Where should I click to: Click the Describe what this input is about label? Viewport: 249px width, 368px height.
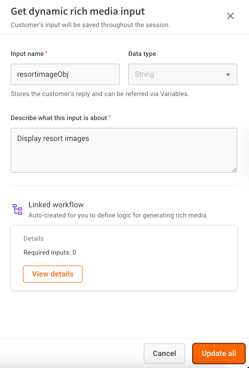(x=59, y=118)
